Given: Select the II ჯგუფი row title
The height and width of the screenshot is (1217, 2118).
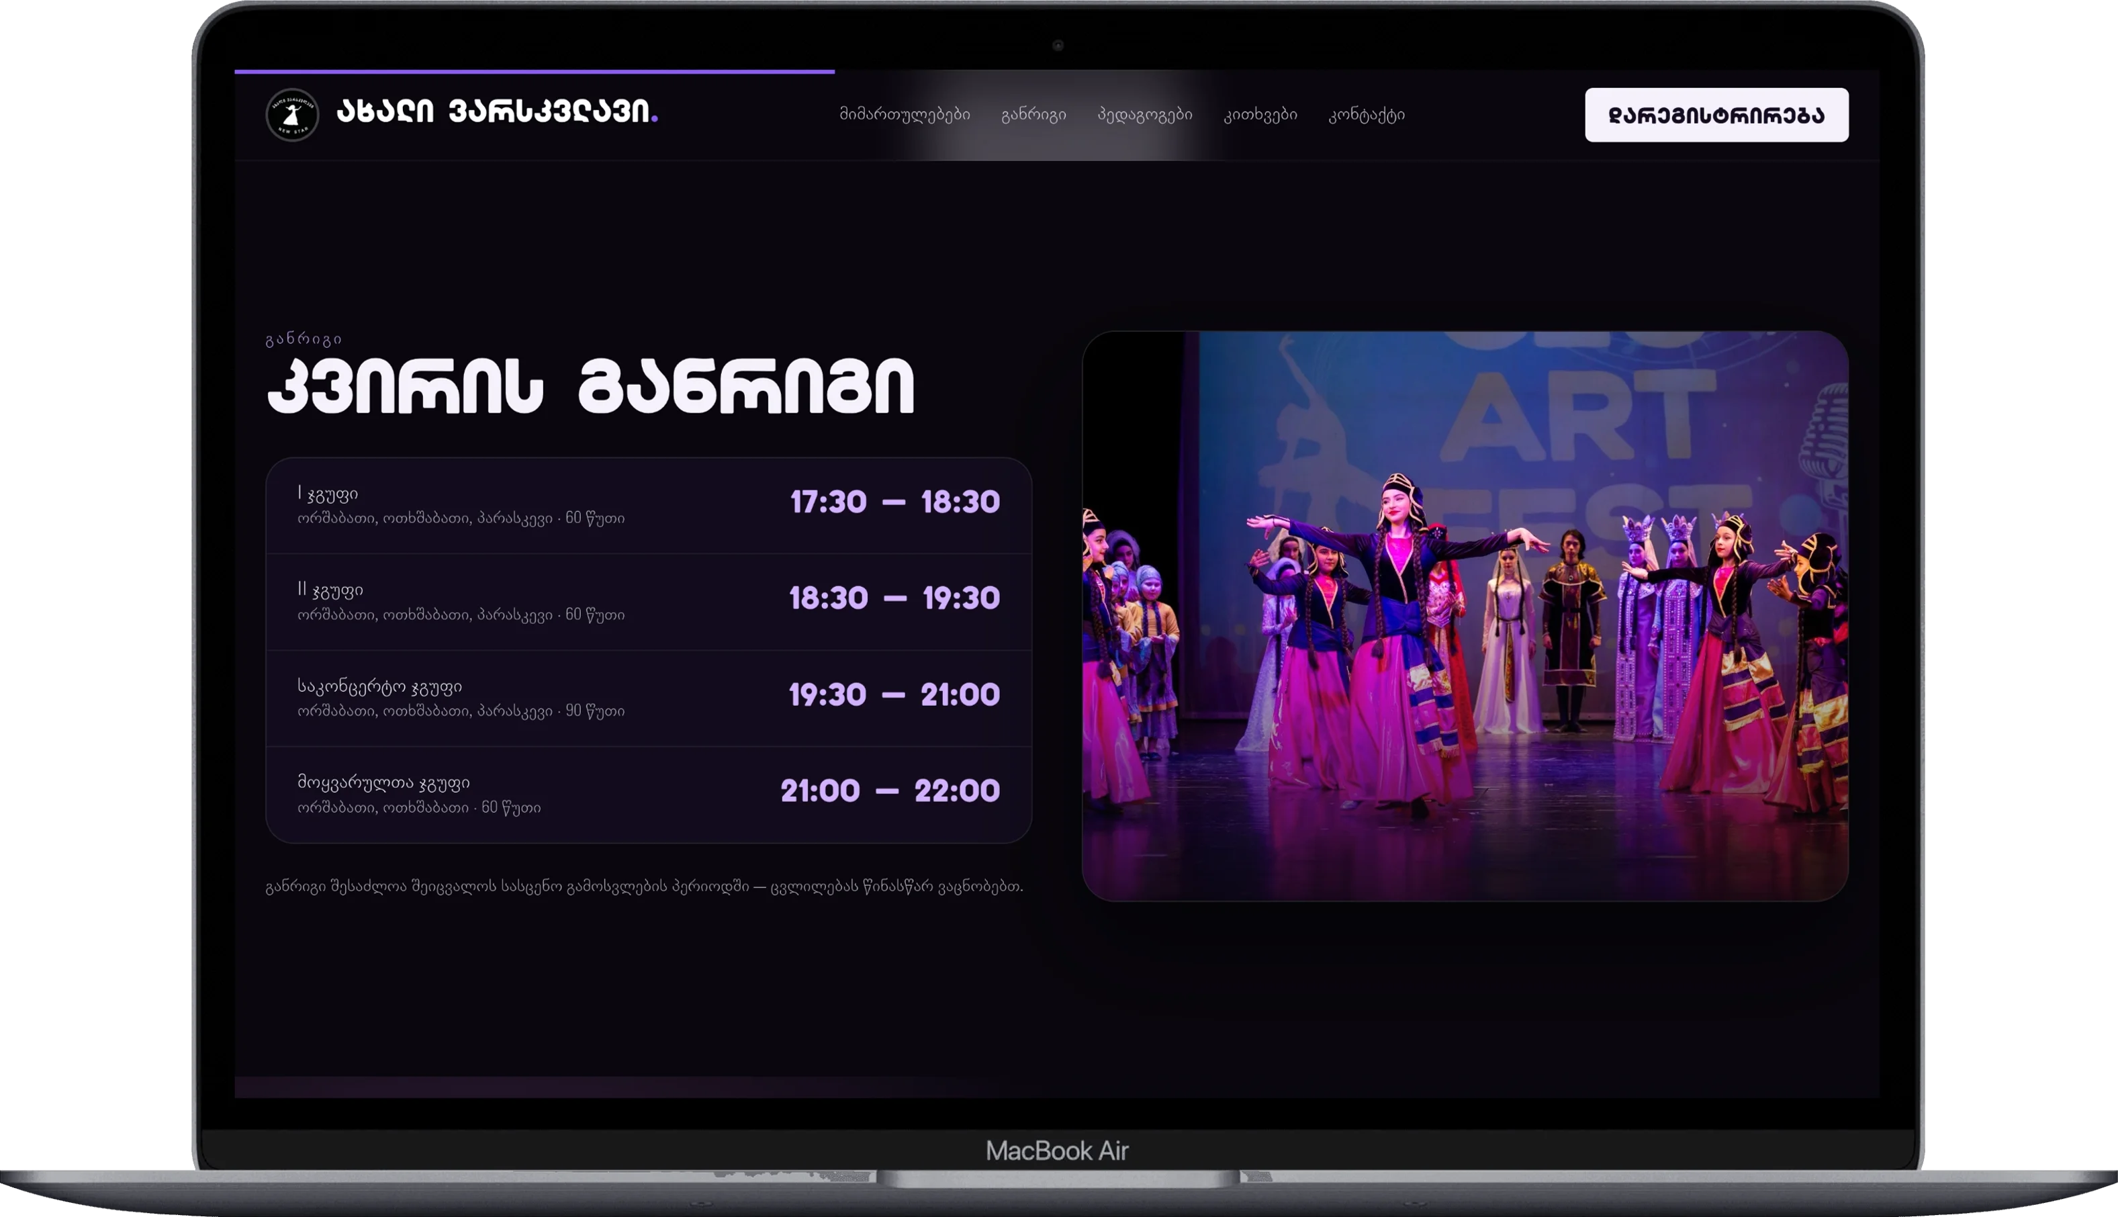Looking at the screenshot, I should pyautogui.click(x=330, y=590).
